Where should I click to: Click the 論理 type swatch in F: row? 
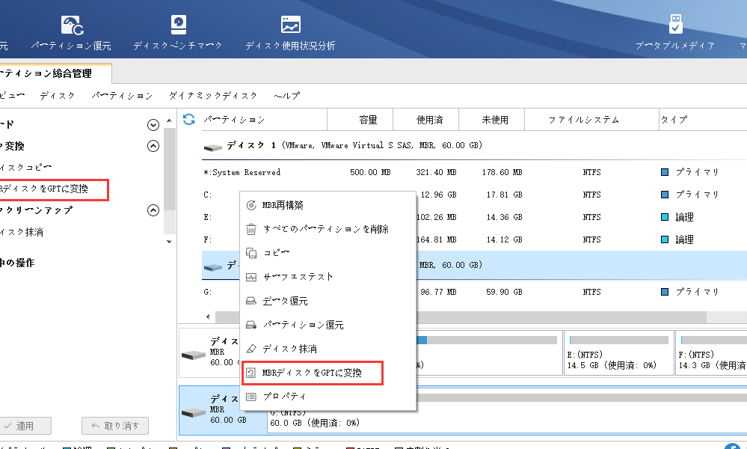665,239
